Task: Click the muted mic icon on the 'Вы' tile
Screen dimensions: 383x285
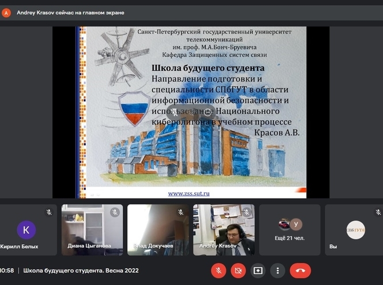Action: click(x=378, y=212)
